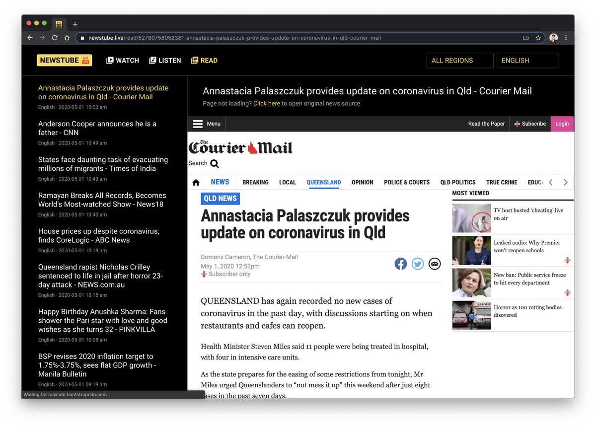Click the QLD NEWS label
This screenshot has width=596, height=427.
(221, 198)
